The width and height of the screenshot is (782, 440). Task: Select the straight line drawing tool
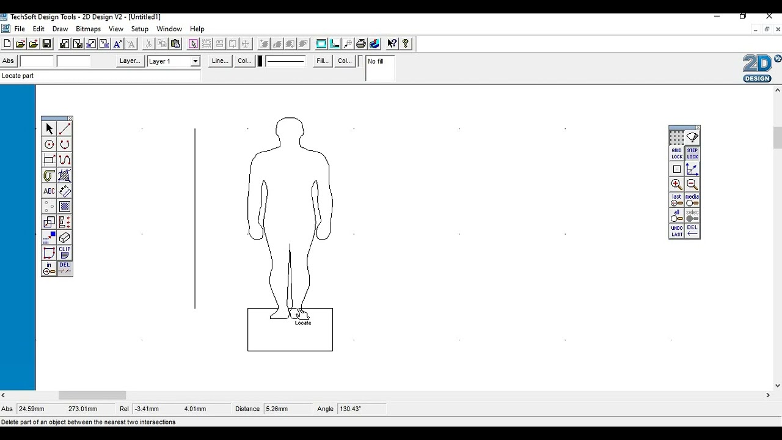pyautogui.click(x=65, y=129)
